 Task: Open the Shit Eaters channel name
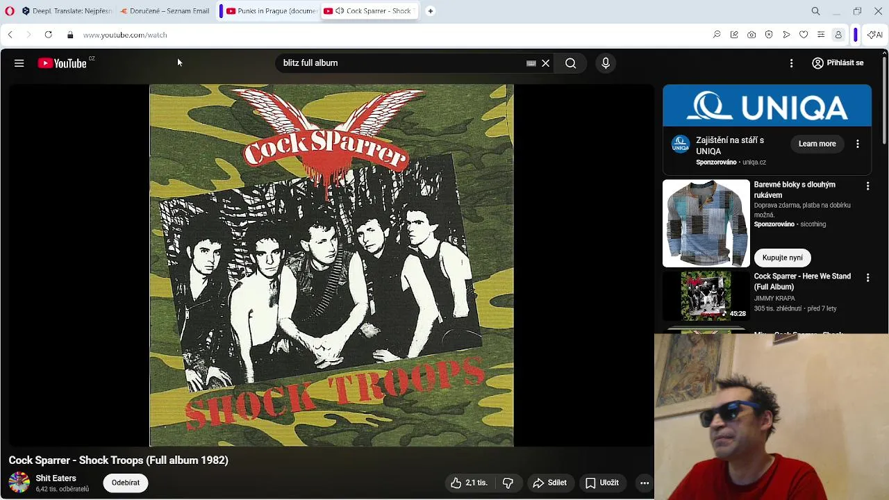(x=56, y=478)
